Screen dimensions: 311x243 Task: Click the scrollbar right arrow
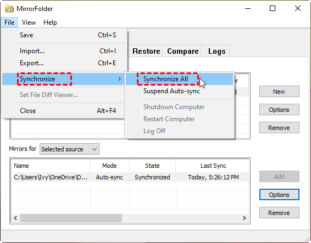tap(245, 218)
